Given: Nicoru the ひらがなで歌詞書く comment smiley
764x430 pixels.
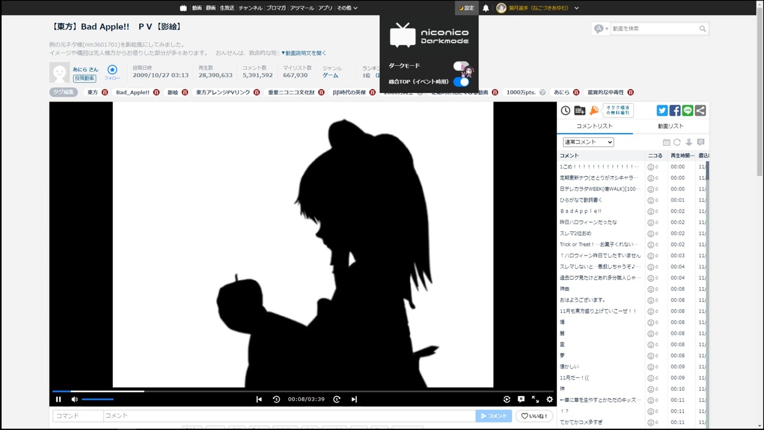Looking at the screenshot, I should pyautogui.click(x=651, y=201).
